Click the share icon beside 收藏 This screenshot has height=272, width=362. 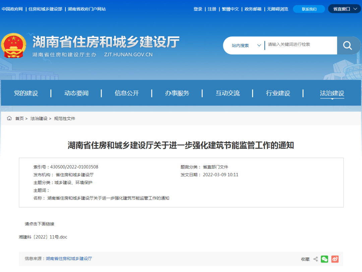[x=315, y=259]
